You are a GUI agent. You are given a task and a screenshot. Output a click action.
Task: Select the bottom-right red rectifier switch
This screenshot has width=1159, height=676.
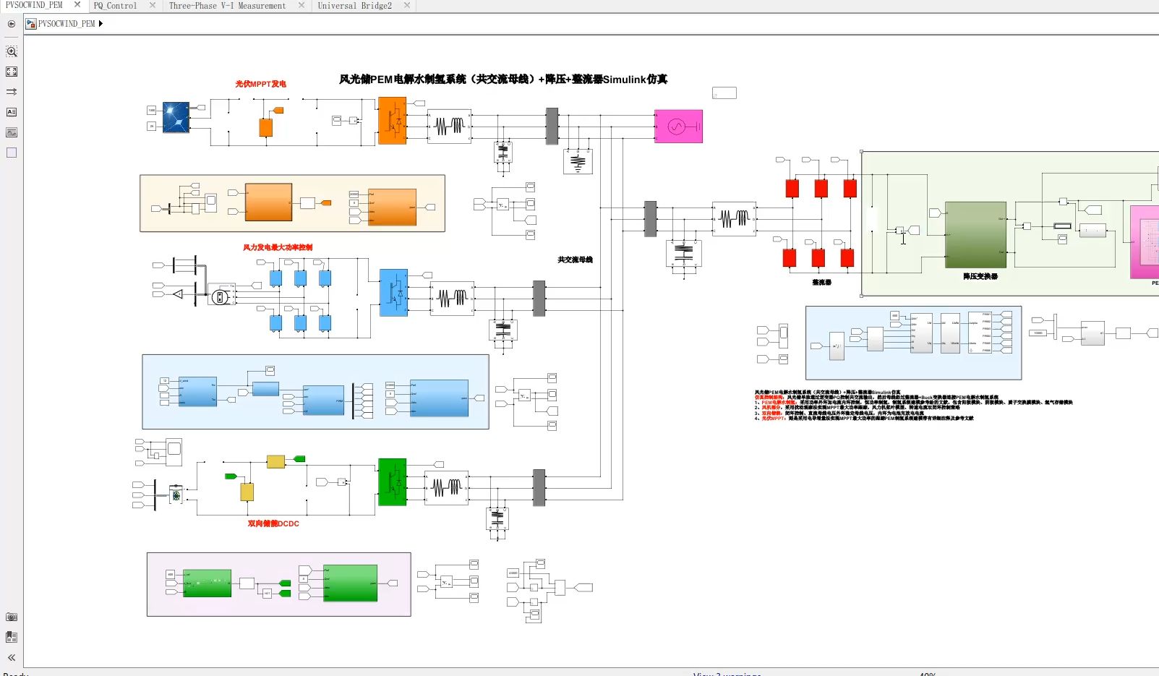click(847, 257)
